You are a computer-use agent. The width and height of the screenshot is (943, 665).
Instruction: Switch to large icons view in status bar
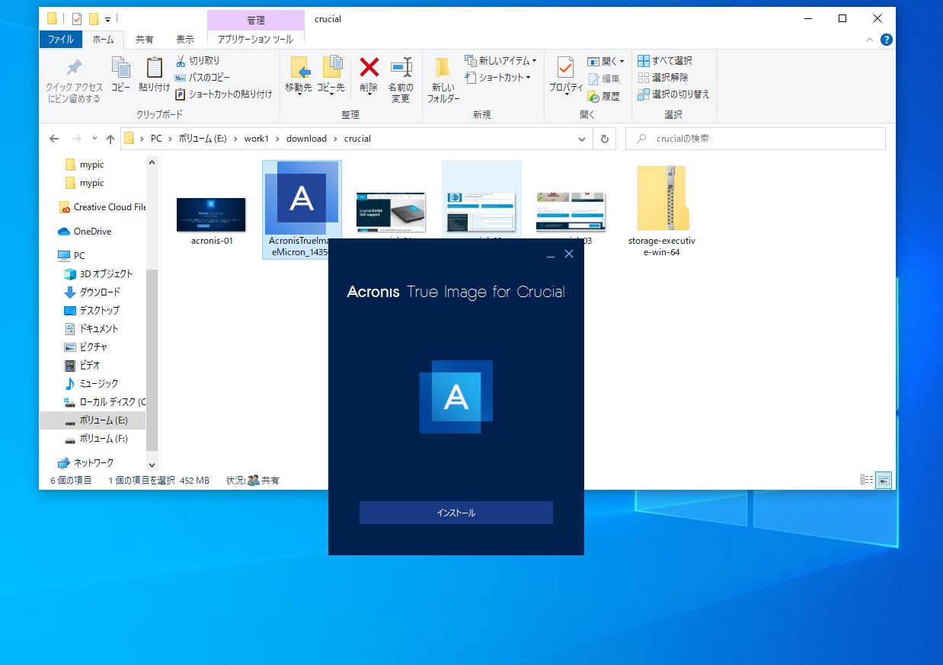(x=884, y=480)
